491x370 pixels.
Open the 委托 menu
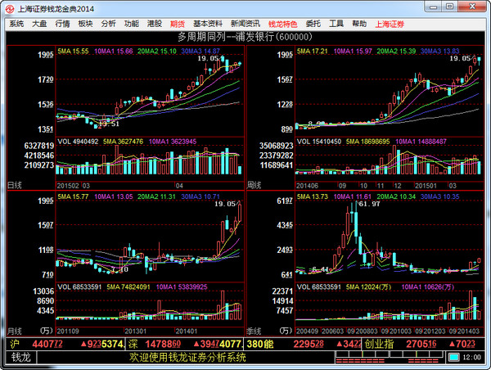click(313, 24)
